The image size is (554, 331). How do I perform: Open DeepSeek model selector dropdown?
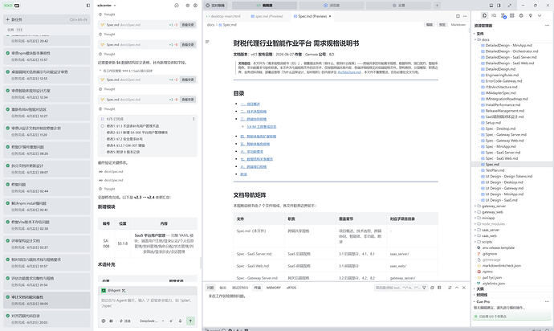pos(152,321)
